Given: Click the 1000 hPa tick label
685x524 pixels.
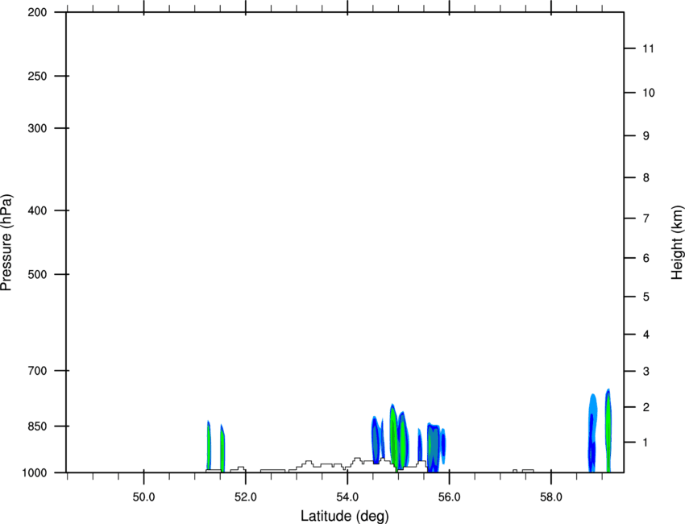Looking at the screenshot, I should (34, 473).
